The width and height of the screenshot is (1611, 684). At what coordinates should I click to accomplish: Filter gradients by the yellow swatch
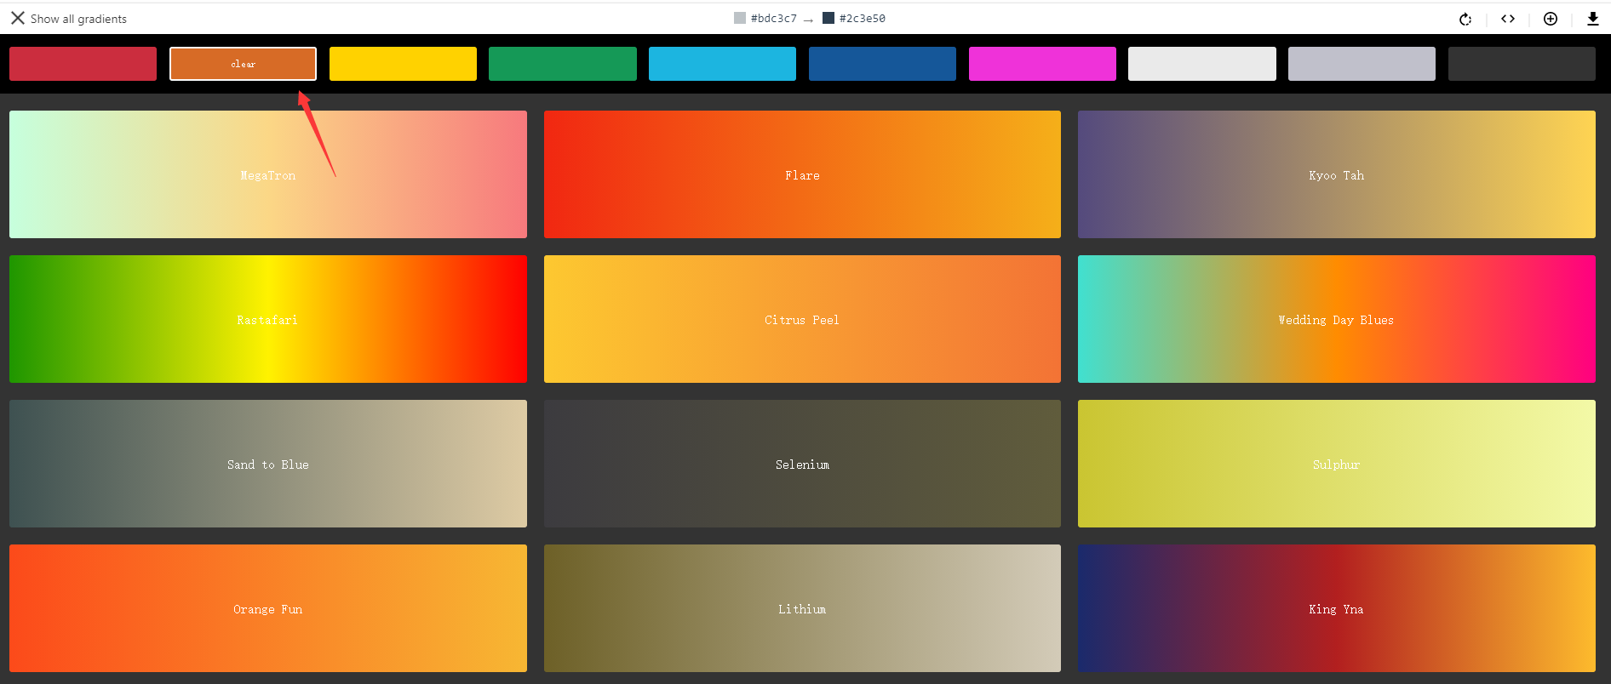pyautogui.click(x=403, y=64)
